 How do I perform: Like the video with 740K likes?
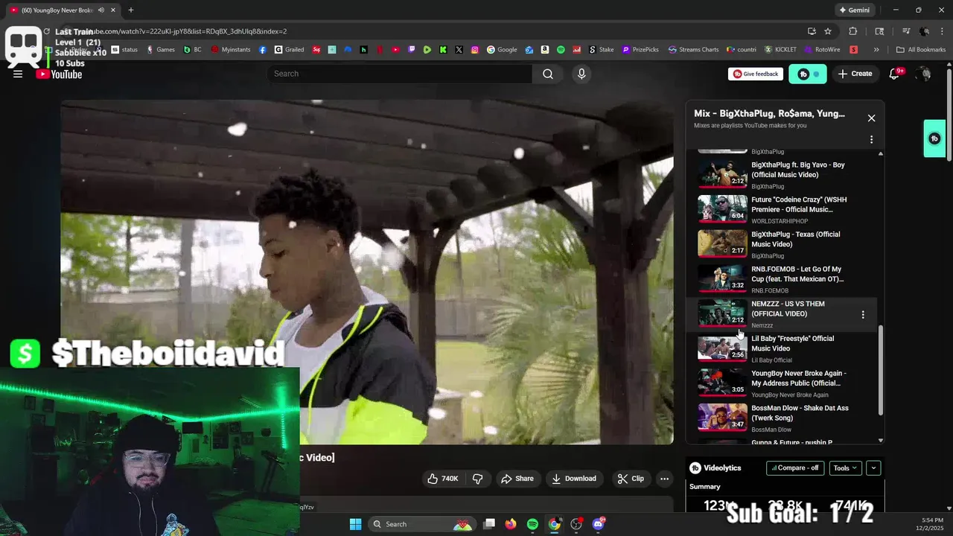pyautogui.click(x=442, y=479)
